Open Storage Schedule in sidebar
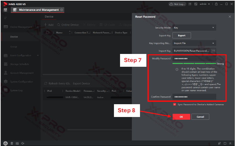235x146 pixels. pos(20,64)
